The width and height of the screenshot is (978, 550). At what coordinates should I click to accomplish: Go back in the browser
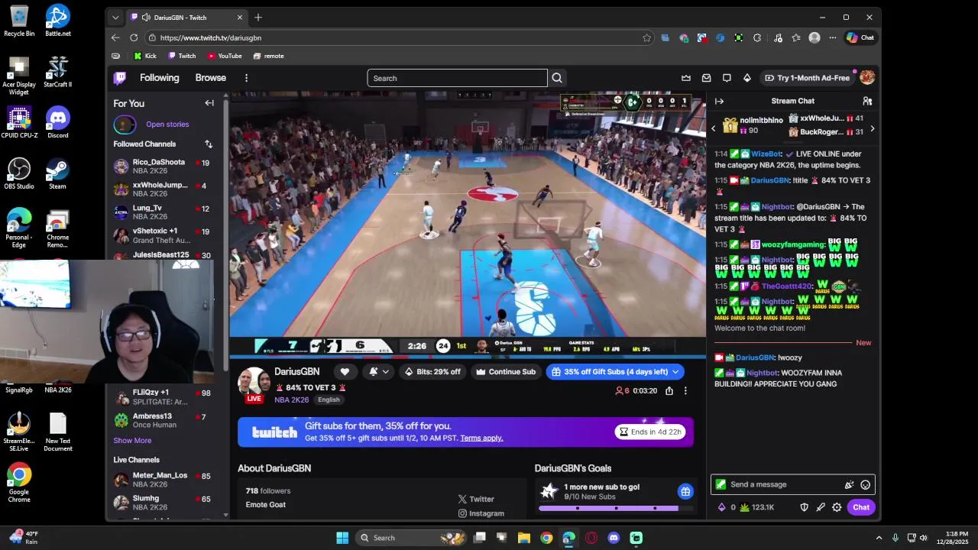click(x=115, y=37)
